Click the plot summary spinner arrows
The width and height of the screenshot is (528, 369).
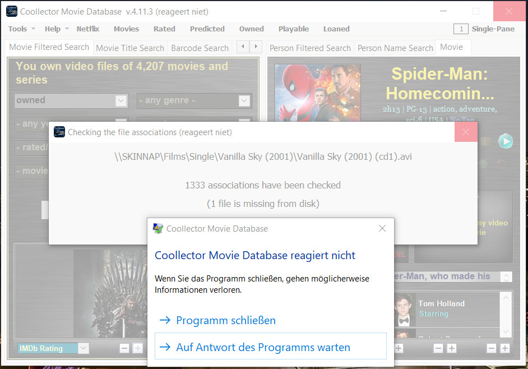pos(507,276)
